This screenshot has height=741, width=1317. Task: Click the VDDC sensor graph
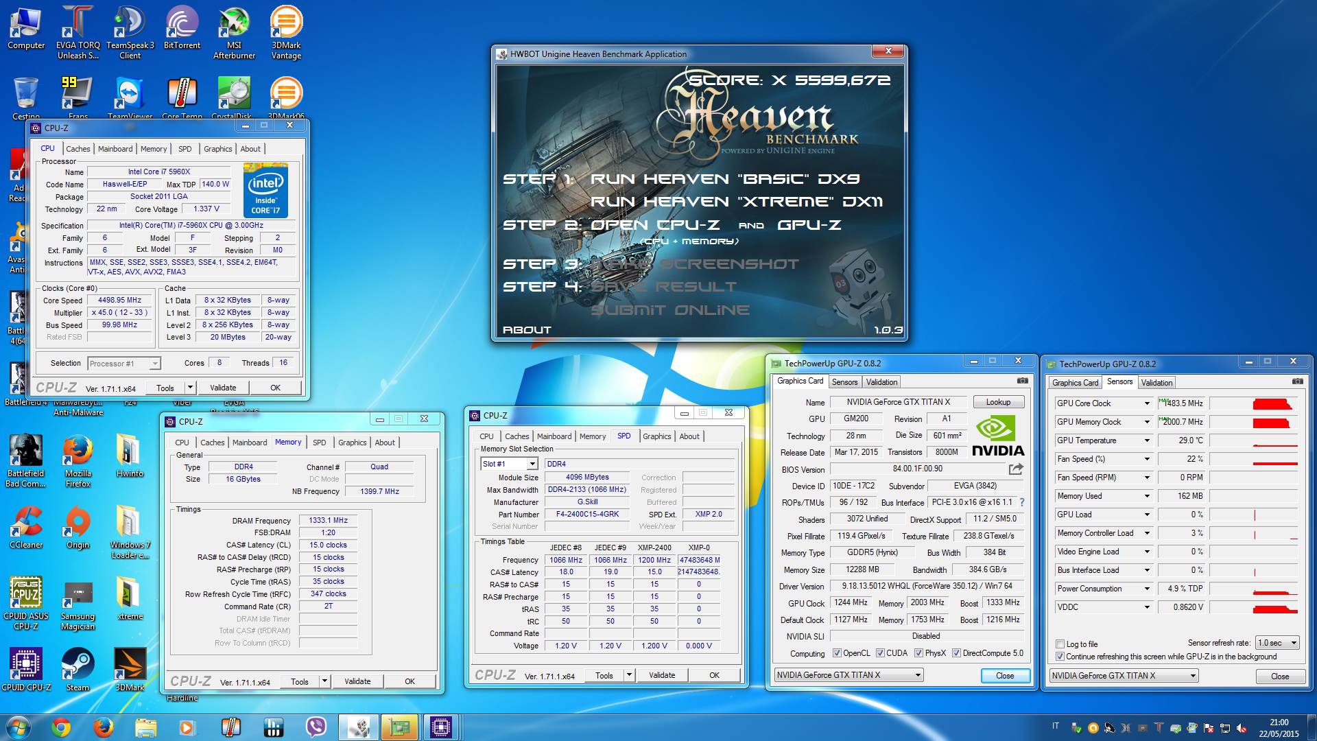(1254, 607)
